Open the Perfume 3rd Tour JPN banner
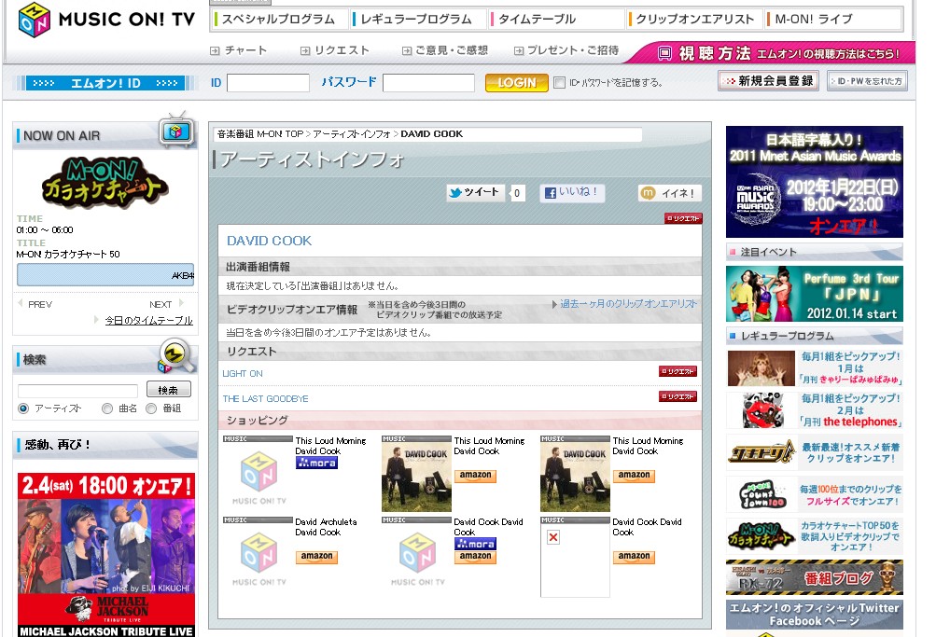The width and height of the screenshot is (936, 637). pos(815,294)
